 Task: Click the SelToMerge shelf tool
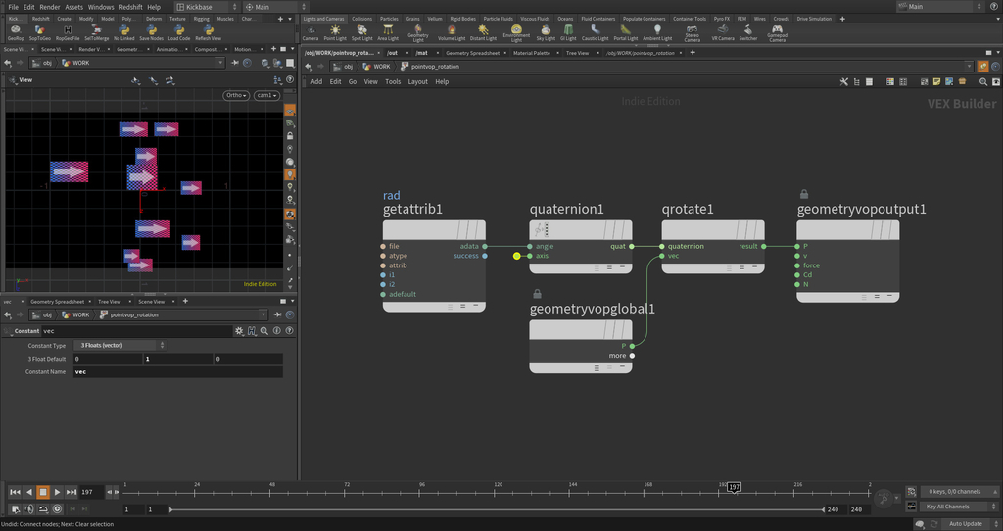(x=96, y=32)
